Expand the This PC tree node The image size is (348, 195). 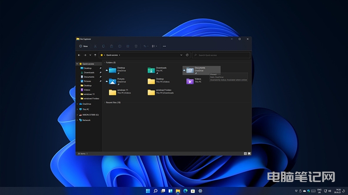[77, 110]
